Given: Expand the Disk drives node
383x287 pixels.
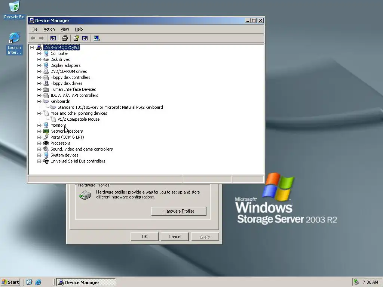Looking at the screenshot, I should 39,59.
